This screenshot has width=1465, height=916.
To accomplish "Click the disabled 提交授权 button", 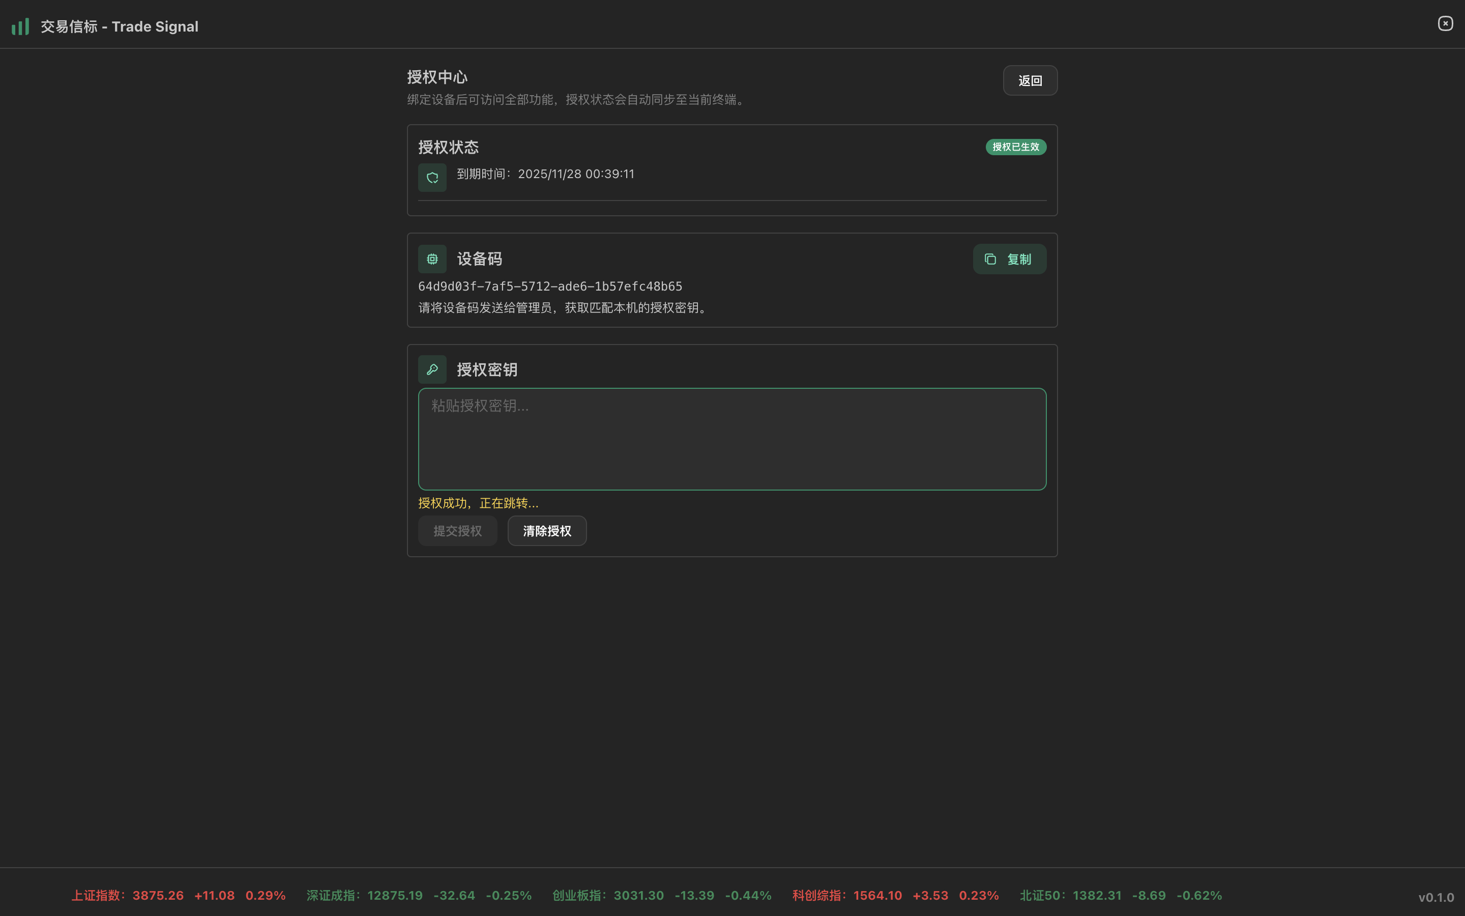I will 457,531.
